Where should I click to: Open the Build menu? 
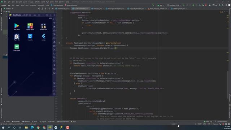(43, 2)
